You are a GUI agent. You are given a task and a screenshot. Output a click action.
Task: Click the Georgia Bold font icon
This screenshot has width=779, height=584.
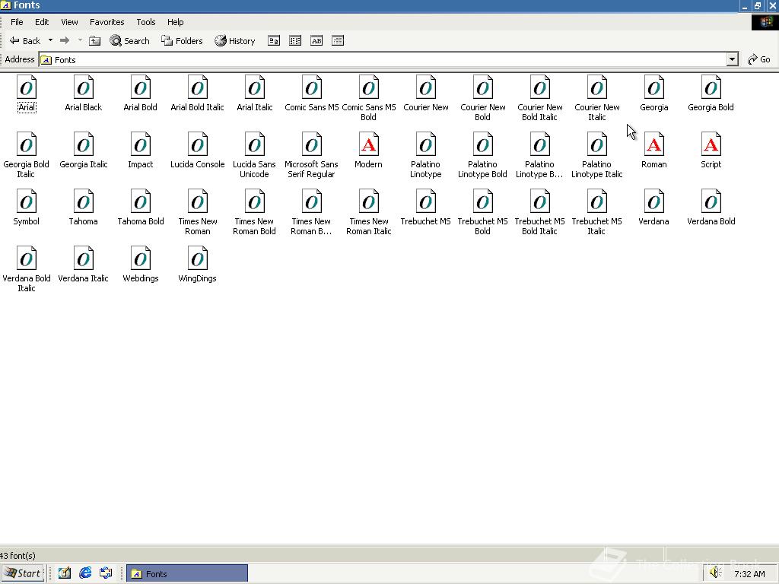pos(711,87)
